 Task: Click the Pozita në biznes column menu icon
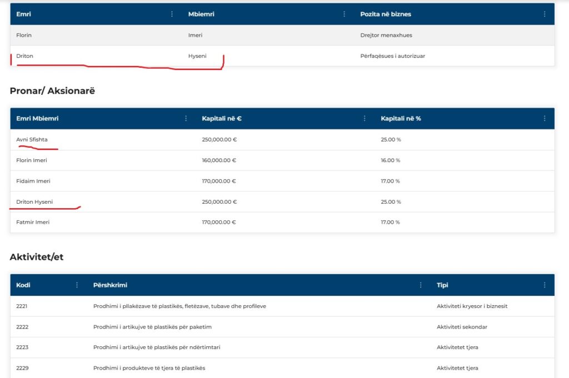pos(545,14)
